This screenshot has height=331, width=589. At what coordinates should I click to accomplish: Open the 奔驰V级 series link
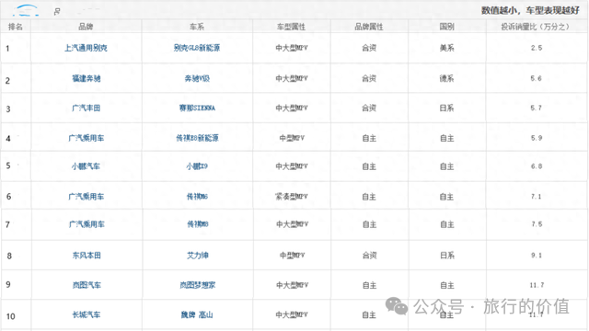tap(197, 78)
